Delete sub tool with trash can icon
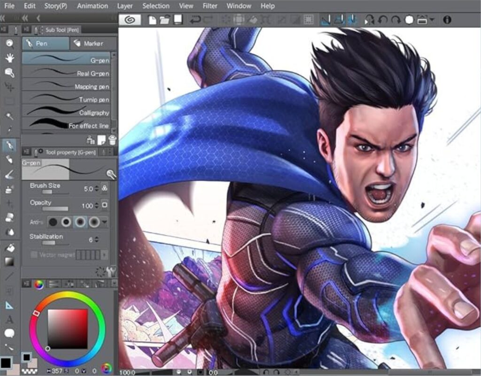Image resolution: width=481 pixels, height=376 pixels. [x=112, y=139]
